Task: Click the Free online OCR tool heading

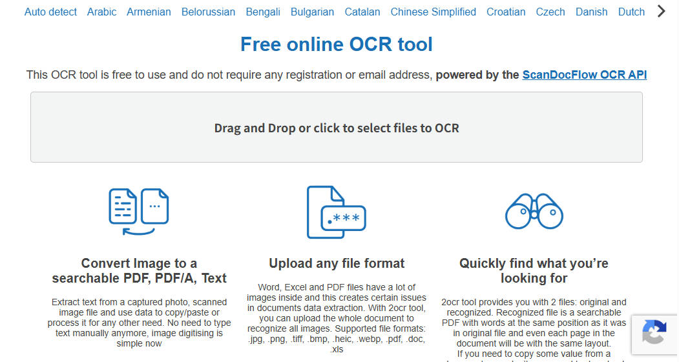Action: click(x=336, y=44)
